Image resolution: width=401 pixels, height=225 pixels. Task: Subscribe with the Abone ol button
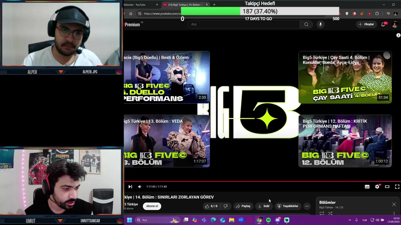[x=152, y=206]
